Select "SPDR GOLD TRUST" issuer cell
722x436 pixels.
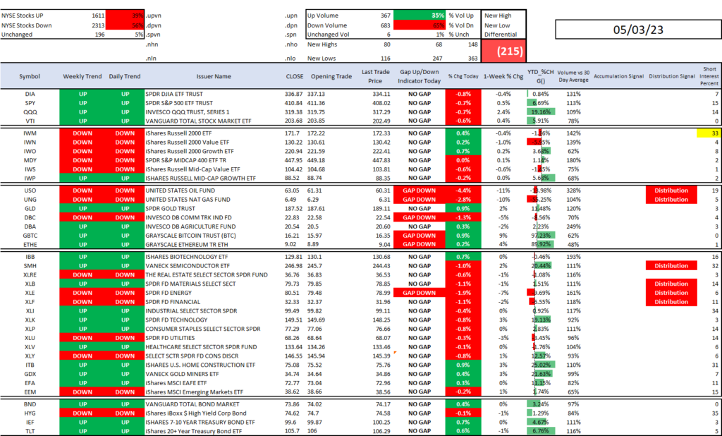(x=171, y=208)
